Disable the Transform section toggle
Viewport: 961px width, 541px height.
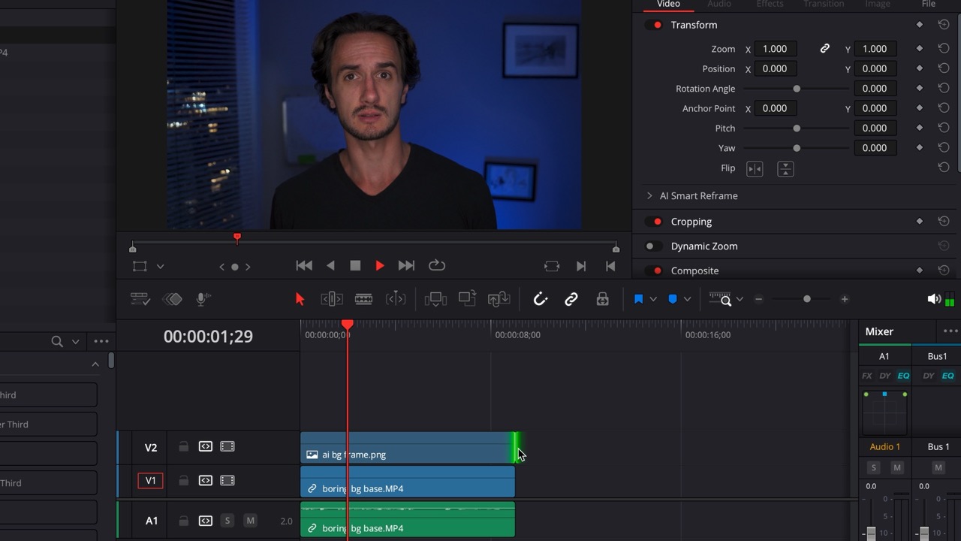click(x=655, y=25)
